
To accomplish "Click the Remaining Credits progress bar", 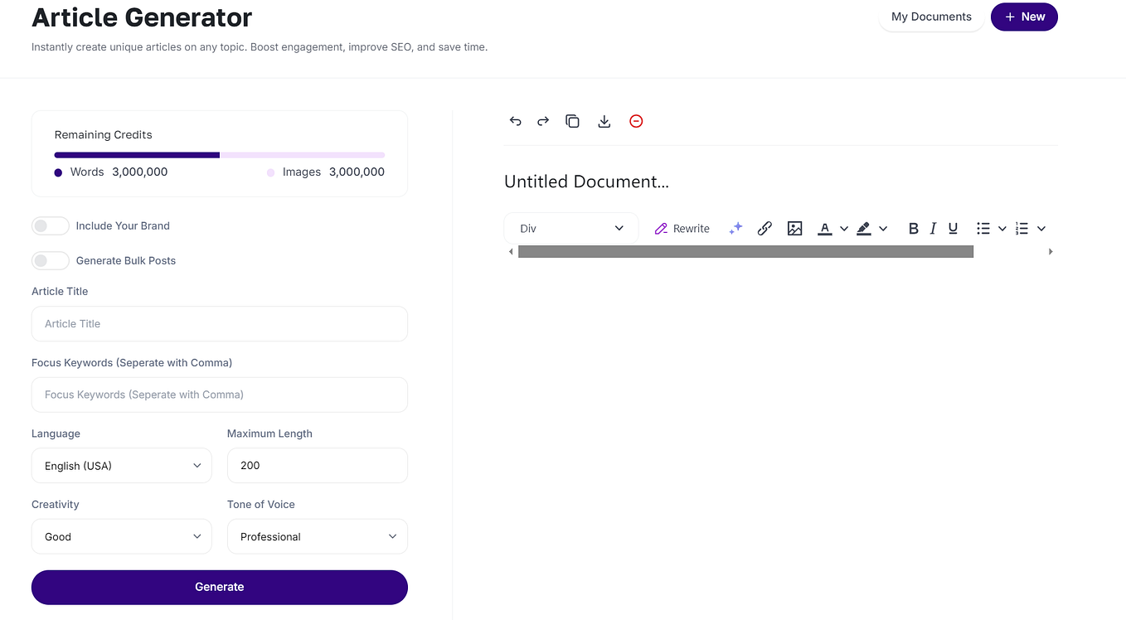I will pos(220,155).
